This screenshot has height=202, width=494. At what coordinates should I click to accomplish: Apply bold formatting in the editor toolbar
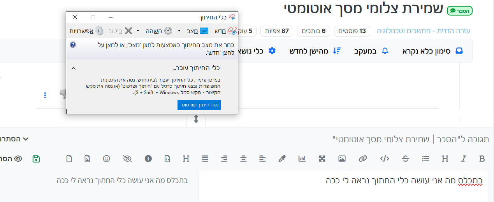point(482,158)
